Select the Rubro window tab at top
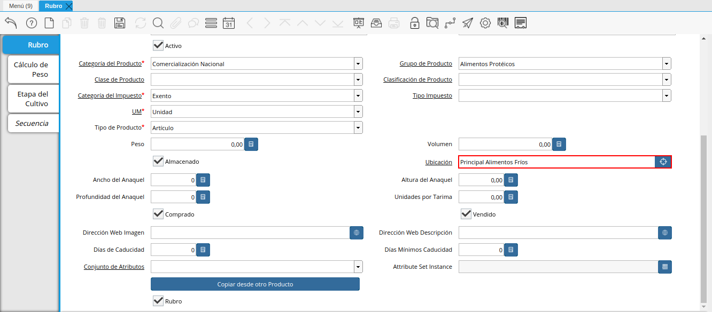This screenshot has width=712, height=312. click(52, 6)
